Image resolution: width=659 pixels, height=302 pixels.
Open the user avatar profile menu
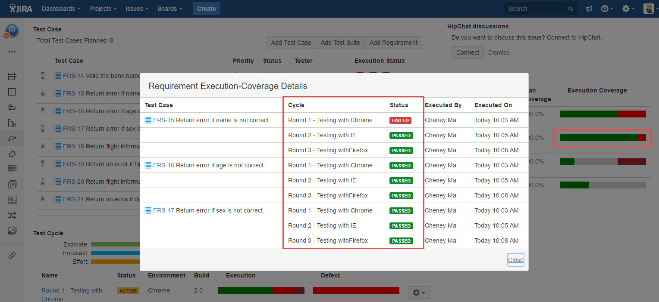(x=648, y=9)
